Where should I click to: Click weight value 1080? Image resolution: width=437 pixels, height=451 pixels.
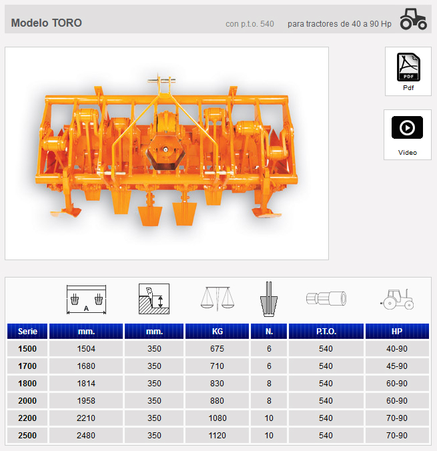coord(217,418)
